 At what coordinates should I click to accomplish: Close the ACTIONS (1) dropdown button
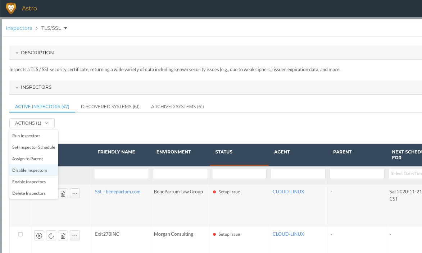(x=32, y=123)
